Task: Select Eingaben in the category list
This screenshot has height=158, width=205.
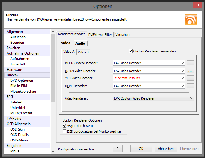Action: pyautogui.click(x=27, y=146)
